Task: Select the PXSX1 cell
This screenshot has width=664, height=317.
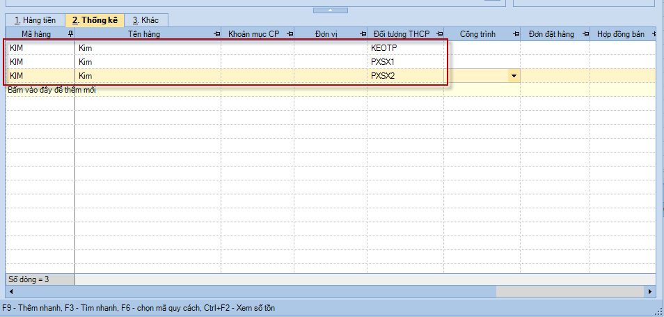Action: (405, 62)
